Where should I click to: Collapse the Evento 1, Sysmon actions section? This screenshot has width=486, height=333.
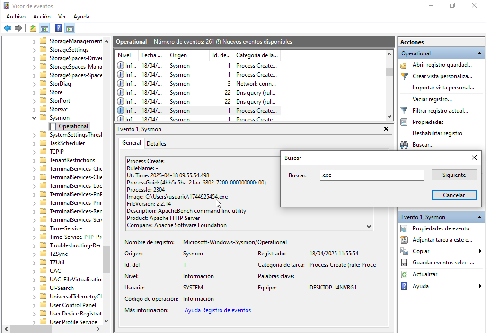[479, 217]
